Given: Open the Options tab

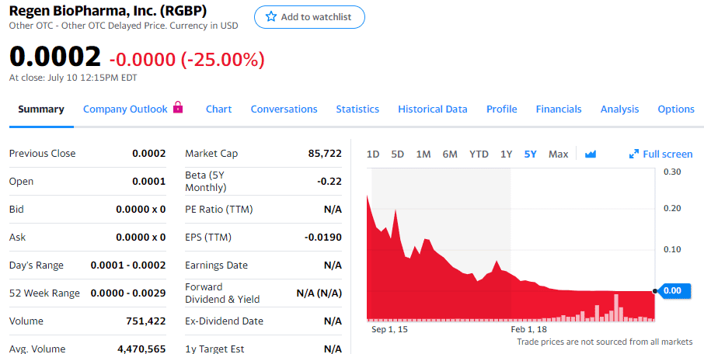Looking at the screenshot, I should tap(676, 109).
